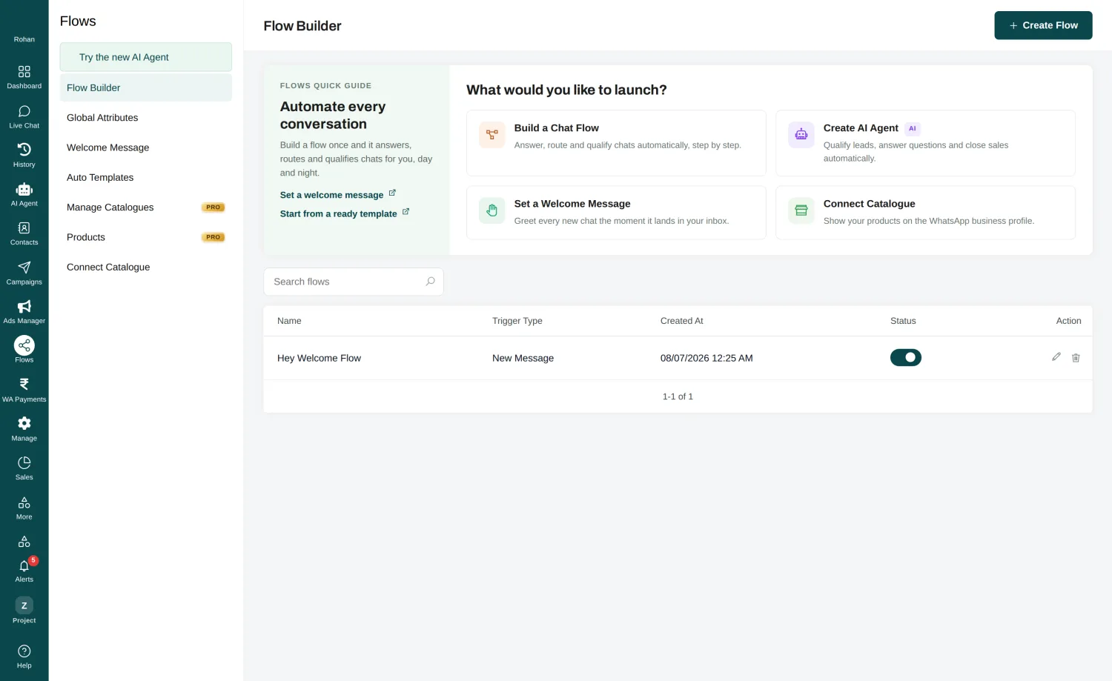Open Campaigns section
This screenshot has width=1112, height=681.
point(24,273)
